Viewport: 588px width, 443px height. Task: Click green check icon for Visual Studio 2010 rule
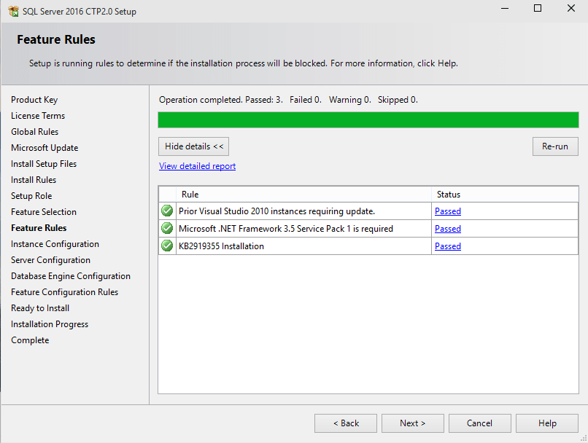(x=167, y=211)
